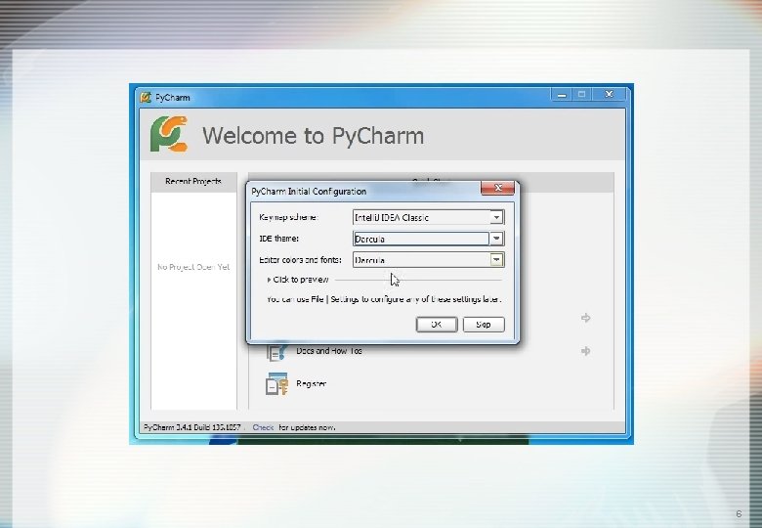The image size is (762, 528).
Task: Close the main PyCharm window
Action: coord(609,94)
